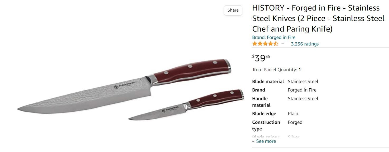The width and height of the screenshot is (389, 152).
Task: Click the Handle material Stainless Steel value
Action: pyautogui.click(x=303, y=99)
